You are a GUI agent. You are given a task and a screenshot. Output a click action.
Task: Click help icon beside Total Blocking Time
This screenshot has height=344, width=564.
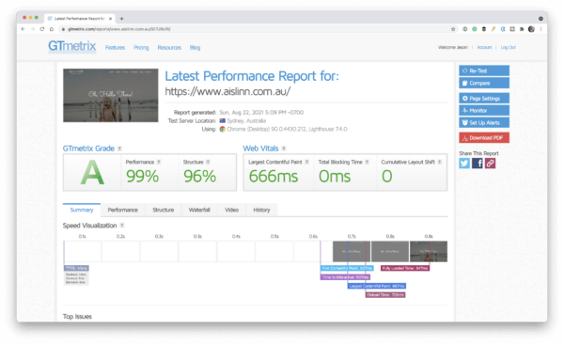367,162
